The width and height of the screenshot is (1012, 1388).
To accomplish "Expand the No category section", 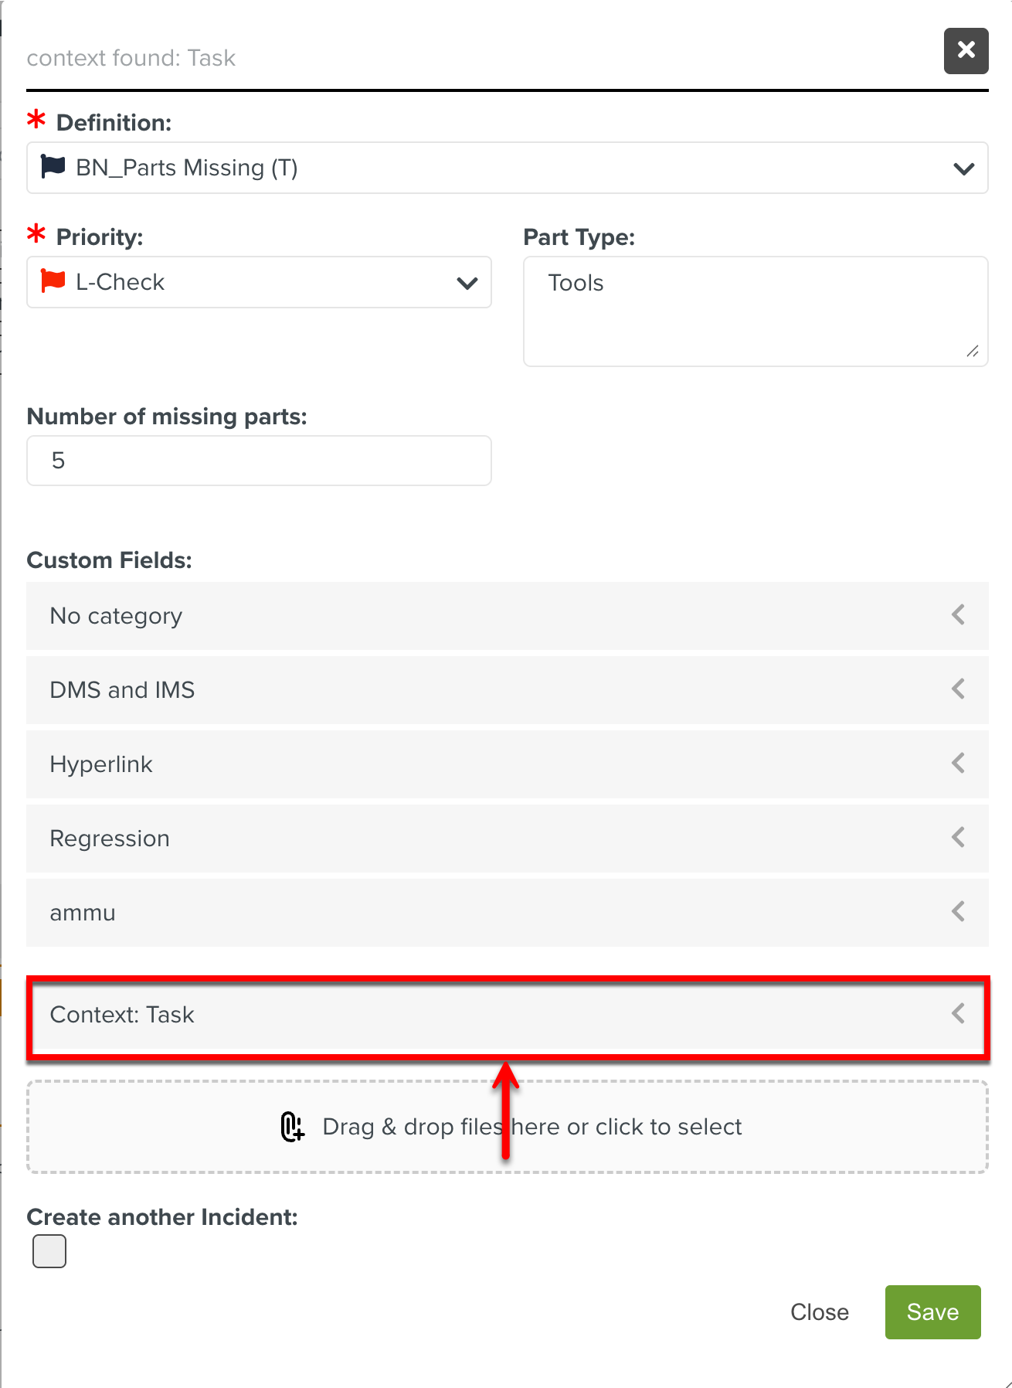I will (x=958, y=615).
